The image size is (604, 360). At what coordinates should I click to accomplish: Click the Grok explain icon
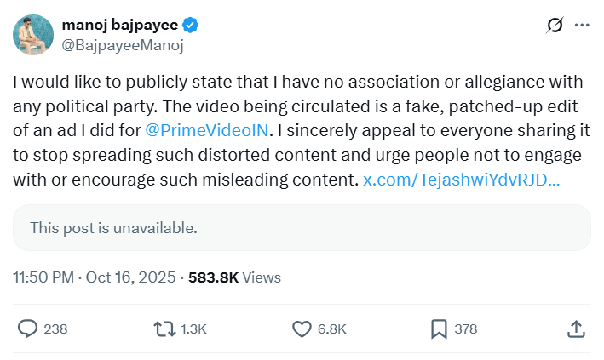[x=555, y=26]
